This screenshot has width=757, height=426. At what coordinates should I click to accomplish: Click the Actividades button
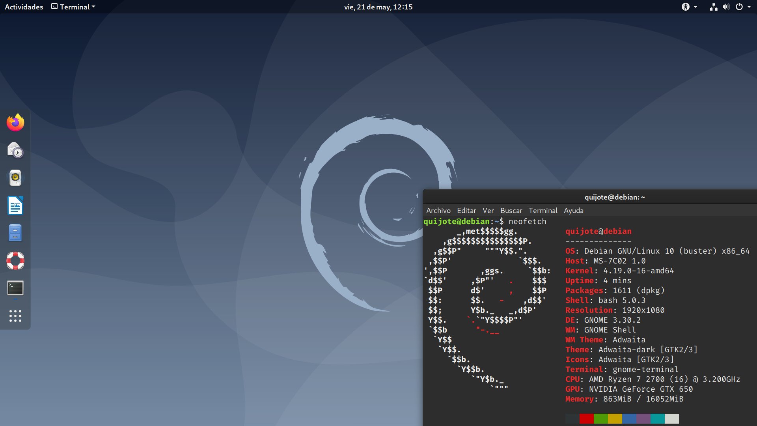(24, 7)
